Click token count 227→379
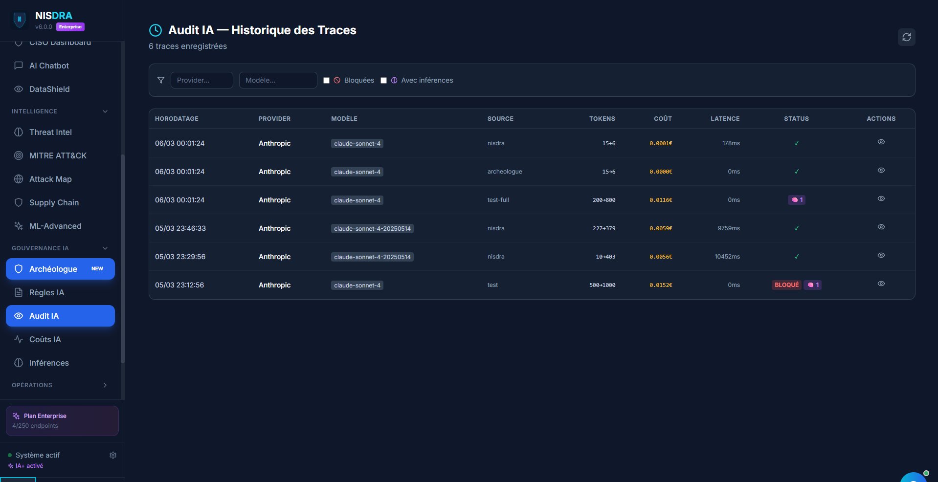The image size is (938, 482). (604, 228)
